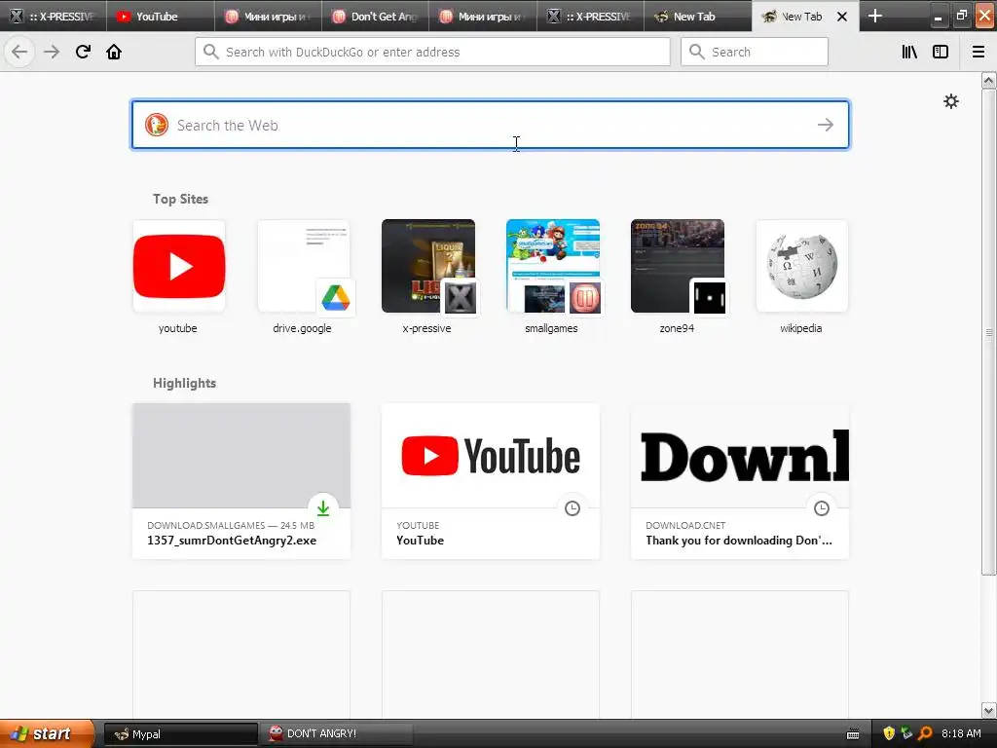Open the hamburger application menu
The image size is (997, 748).
click(979, 52)
